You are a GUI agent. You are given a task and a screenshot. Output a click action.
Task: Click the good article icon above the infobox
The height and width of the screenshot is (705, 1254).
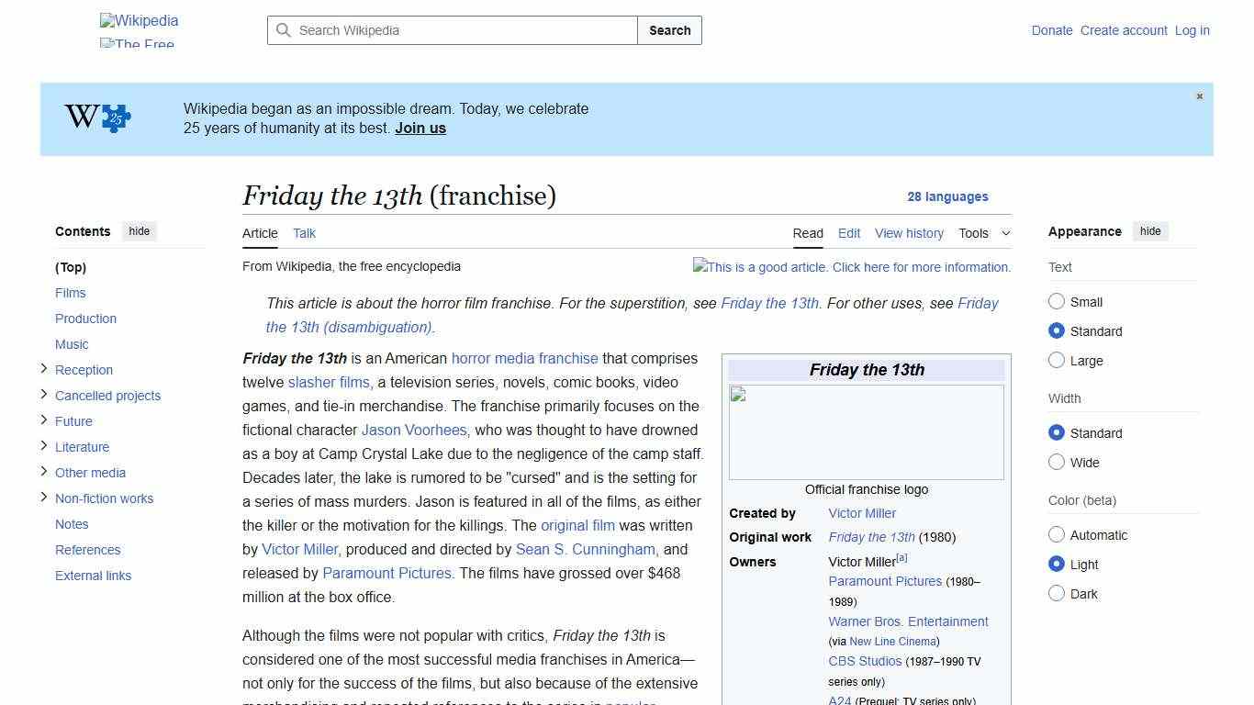(700, 267)
